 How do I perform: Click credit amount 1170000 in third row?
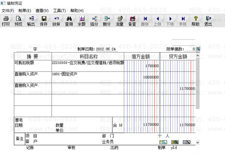click(x=178, y=88)
